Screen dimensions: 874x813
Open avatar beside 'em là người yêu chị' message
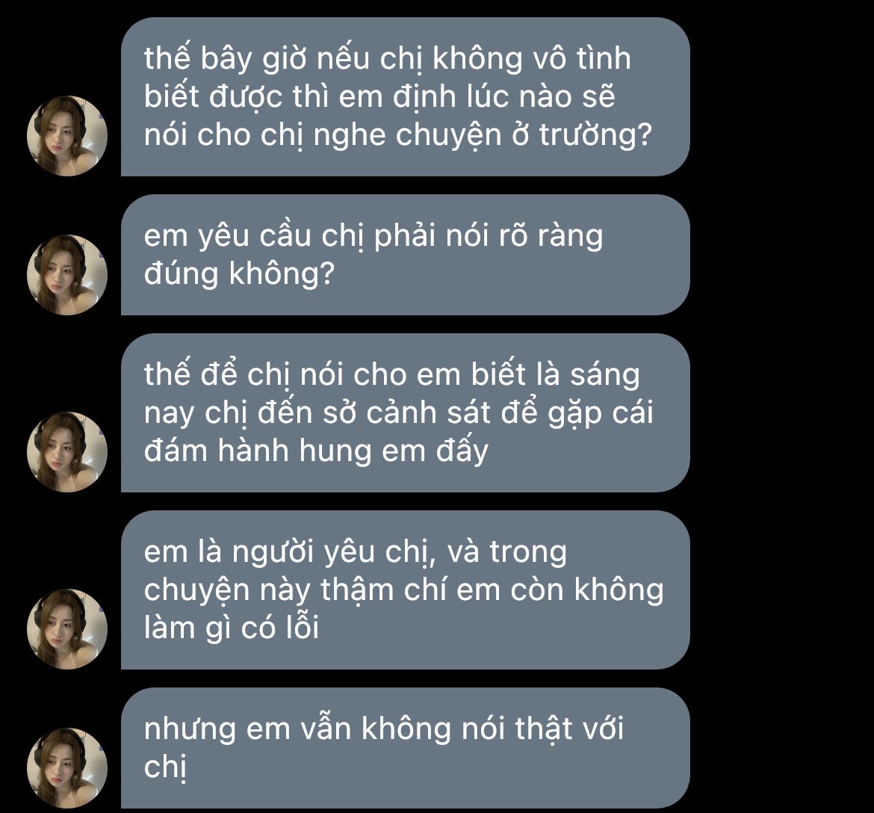67,629
